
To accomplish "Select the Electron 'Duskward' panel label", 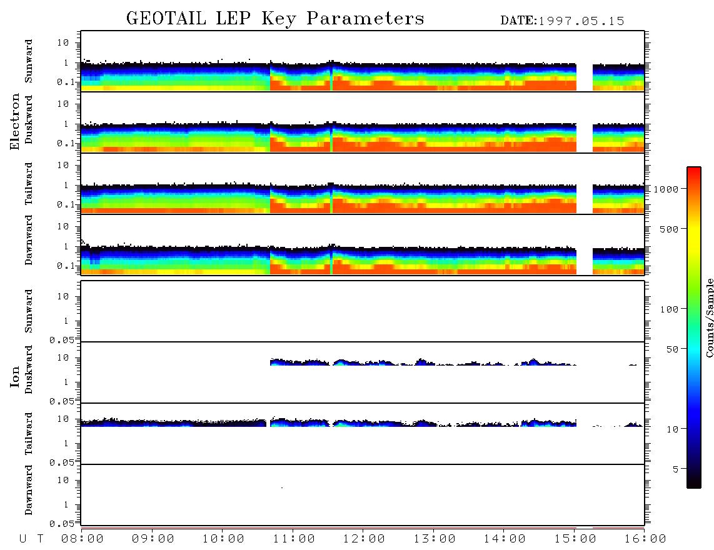I will point(29,119).
